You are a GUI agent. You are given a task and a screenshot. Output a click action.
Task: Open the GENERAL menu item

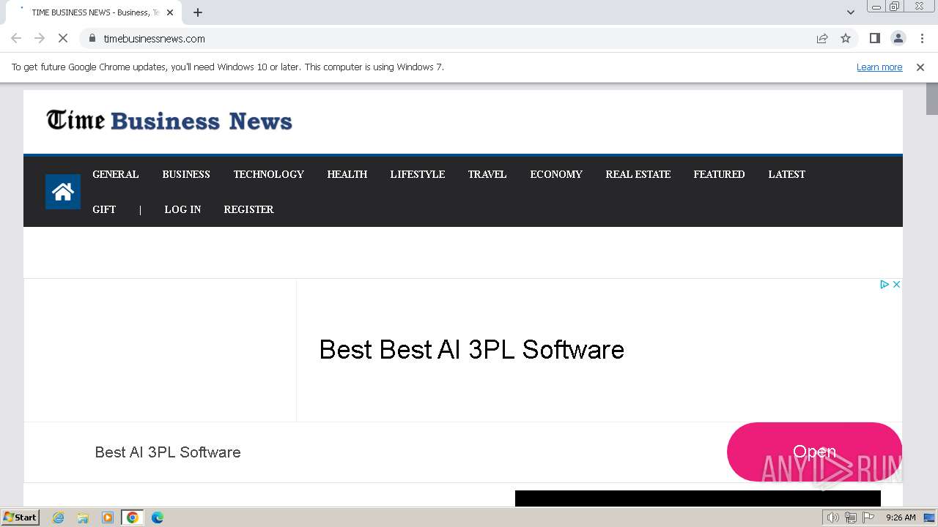pos(116,174)
